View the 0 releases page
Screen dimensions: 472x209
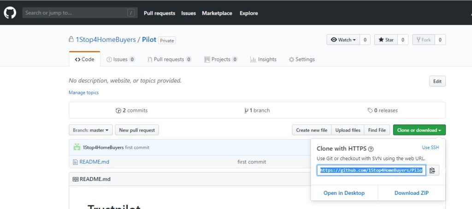[383, 110]
